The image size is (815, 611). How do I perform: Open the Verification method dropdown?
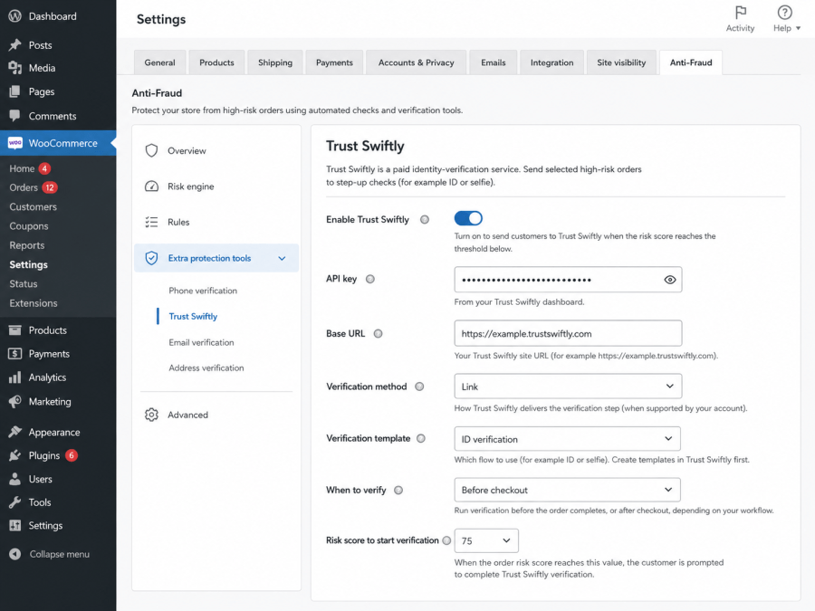568,387
